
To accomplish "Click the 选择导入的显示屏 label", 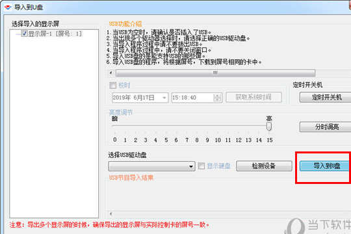I will point(35,24).
